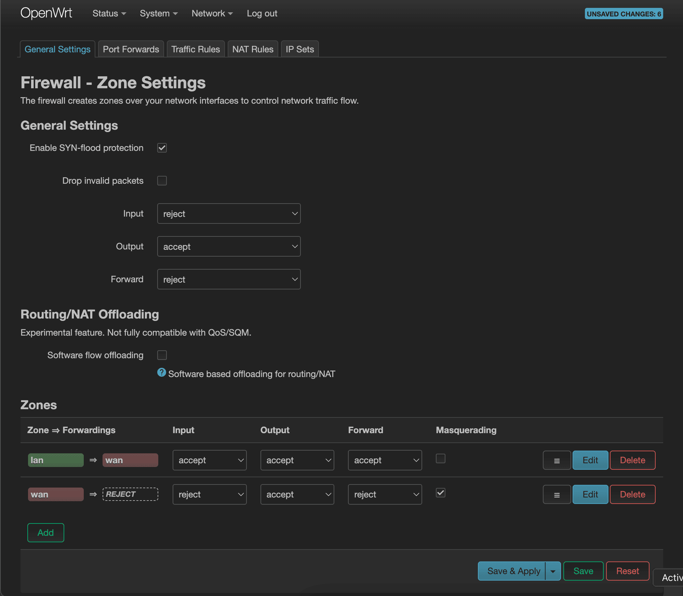
Task: Click the lan row drag handle icon
Action: tap(557, 460)
